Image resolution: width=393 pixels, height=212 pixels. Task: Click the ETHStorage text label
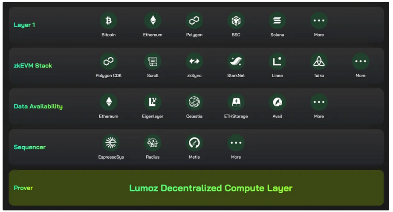pos(236,116)
